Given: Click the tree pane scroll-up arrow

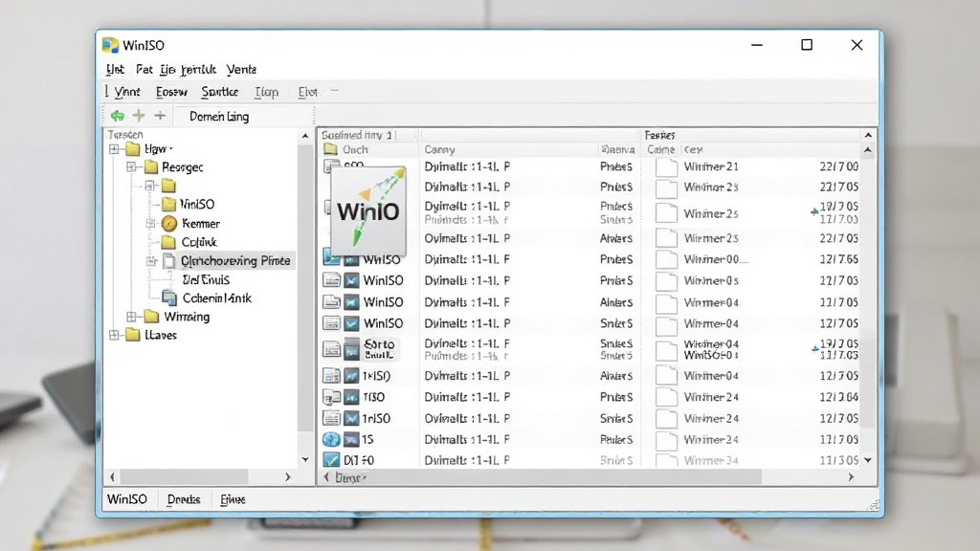Looking at the screenshot, I should 305,136.
